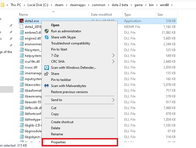Image resolution: width=196 pixels, height=148 pixels.
Task: Click the icui18n.dll file icon
Action: tap(22, 61)
